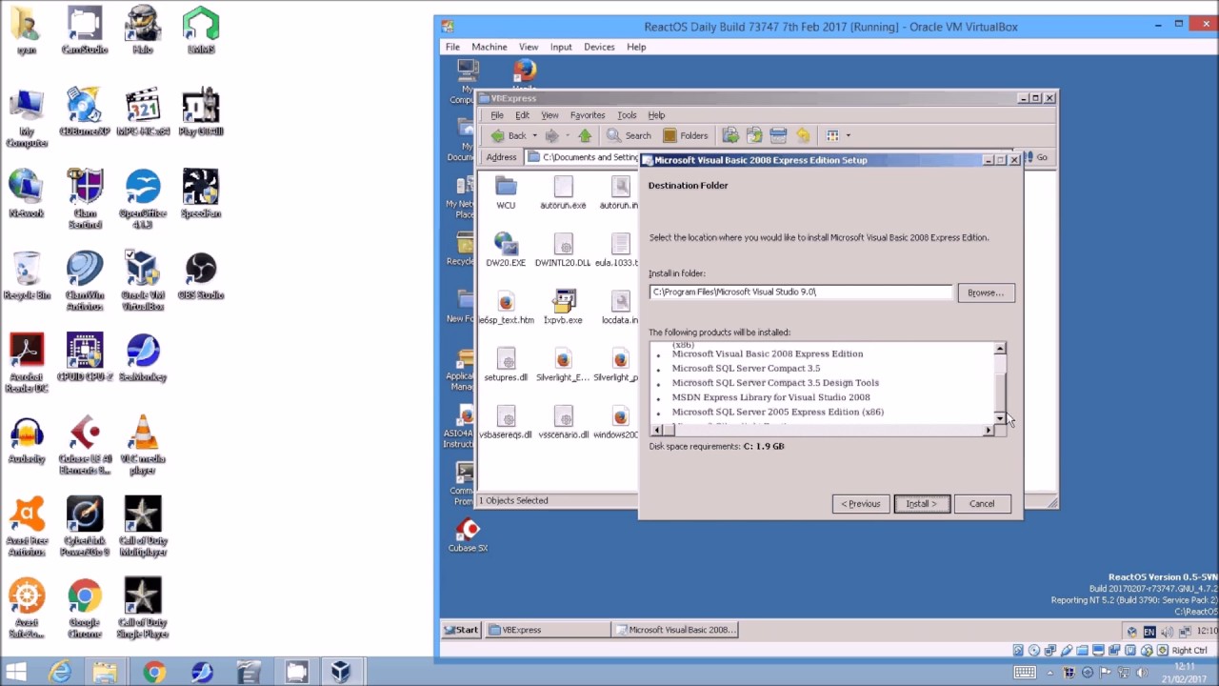Click the Google Chrome desktop shortcut

[x=85, y=608]
